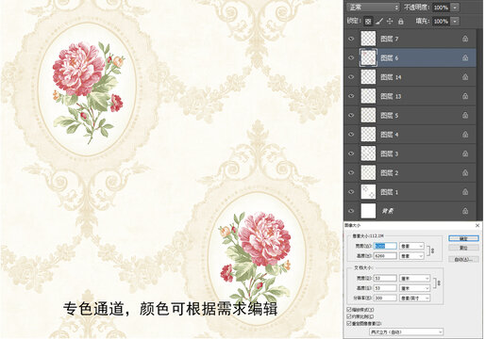The width and height of the screenshot is (486, 339).
Task: Open document height 厘米 unit dropdown
Action: [414, 288]
